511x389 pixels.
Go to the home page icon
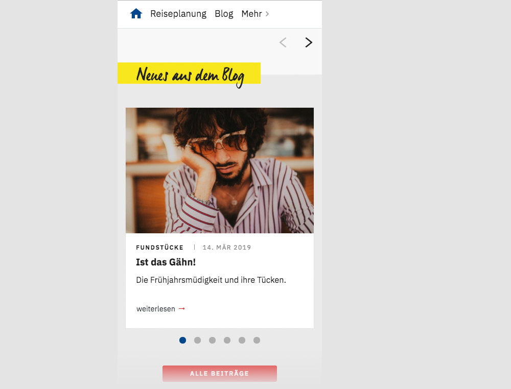pyautogui.click(x=136, y=14)
